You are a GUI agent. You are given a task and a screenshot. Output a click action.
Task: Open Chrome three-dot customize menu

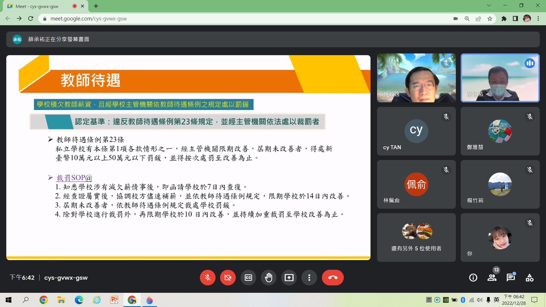click(538, 19)
